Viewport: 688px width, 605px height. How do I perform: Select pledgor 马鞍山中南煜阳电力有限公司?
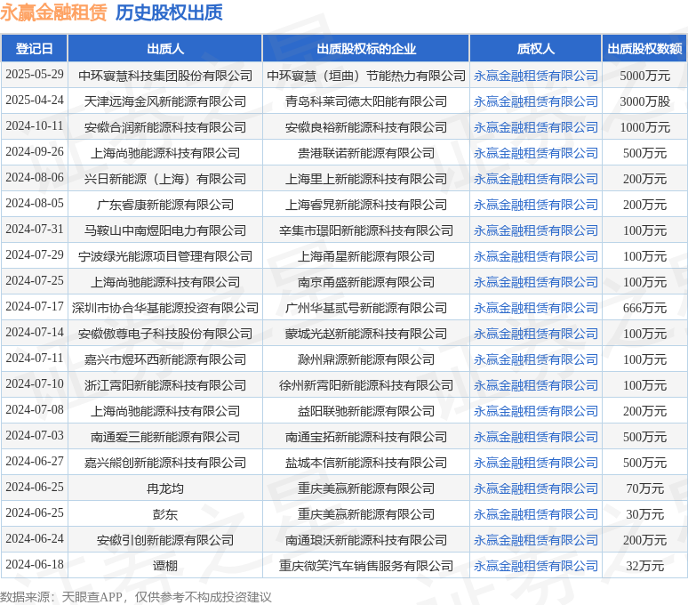click(165, 230)
